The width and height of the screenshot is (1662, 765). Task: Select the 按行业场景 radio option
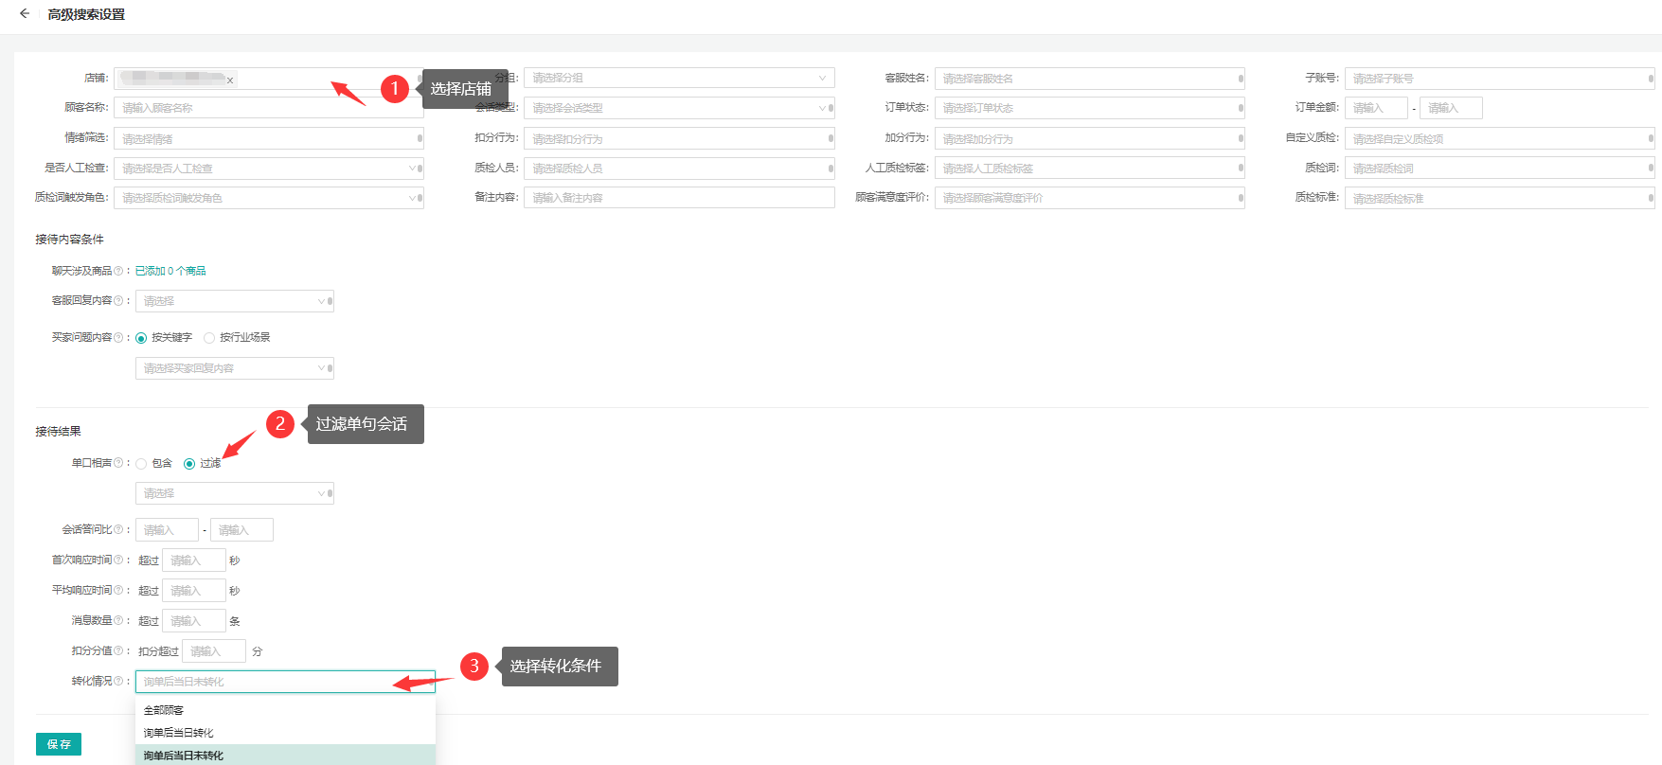(209, 338)
